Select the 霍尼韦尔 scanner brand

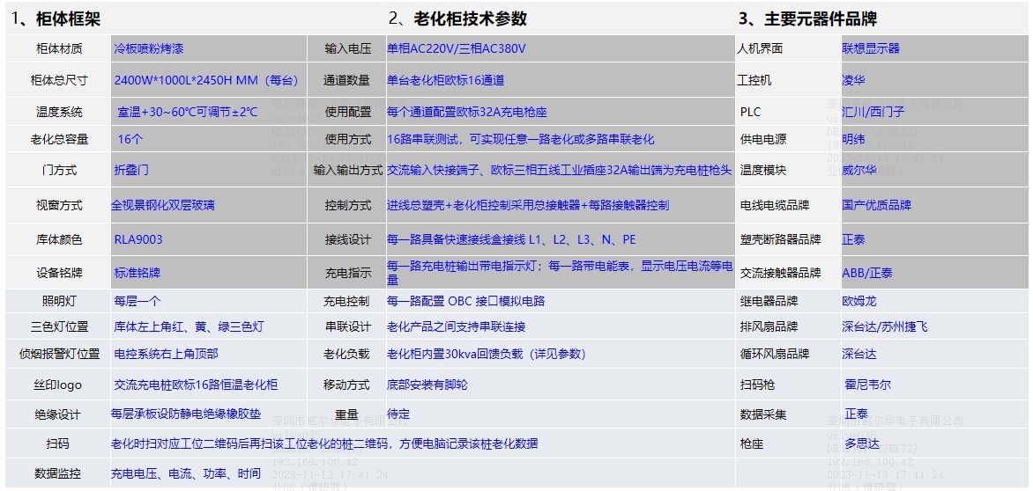(867, 385)
